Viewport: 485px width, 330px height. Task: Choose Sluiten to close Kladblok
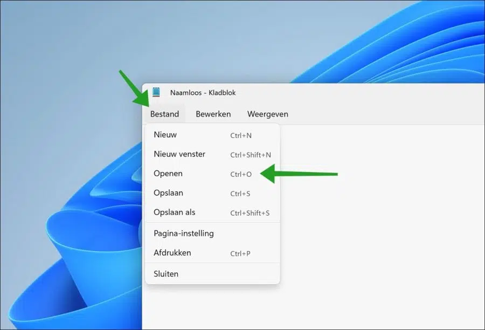[212, 274]
